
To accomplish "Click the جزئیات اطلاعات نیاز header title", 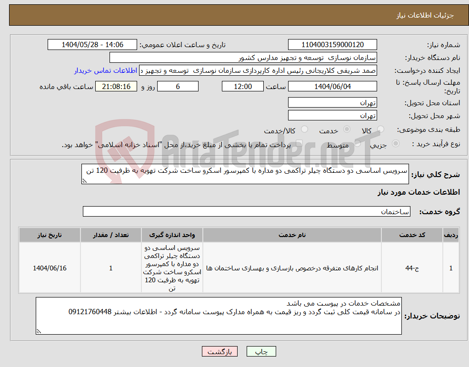I will (x=425, y=15).
